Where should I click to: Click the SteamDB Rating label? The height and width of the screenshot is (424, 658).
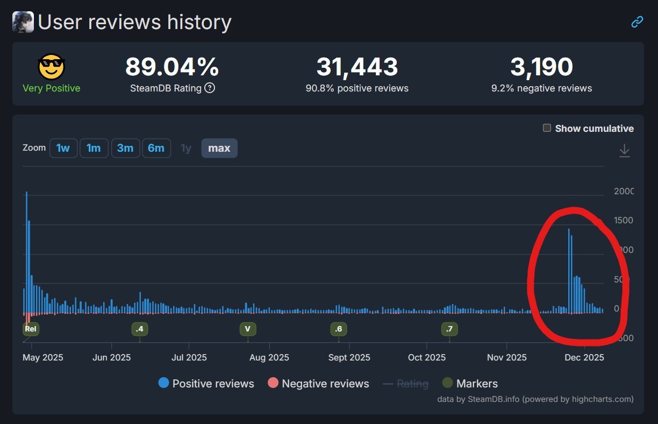pyautogui.click(x=166, y=88)
